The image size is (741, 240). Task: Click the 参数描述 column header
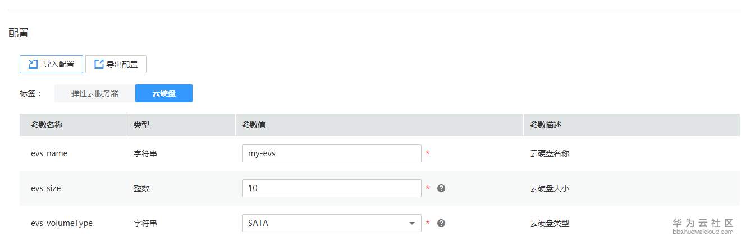tap(546, 125)
